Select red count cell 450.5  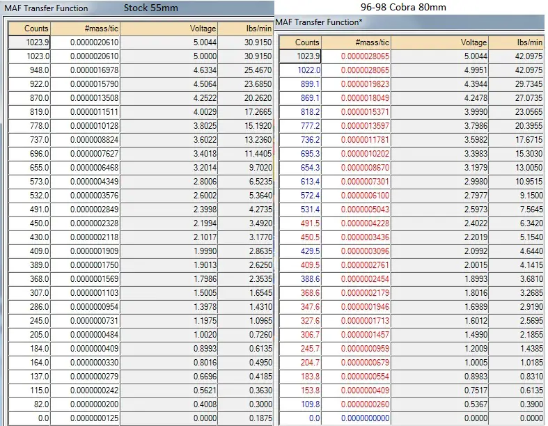click(x=300, y=237)
